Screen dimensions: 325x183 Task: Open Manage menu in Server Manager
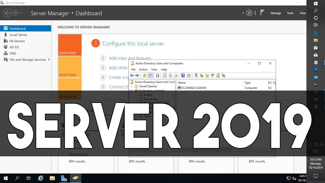coord(276,13)
